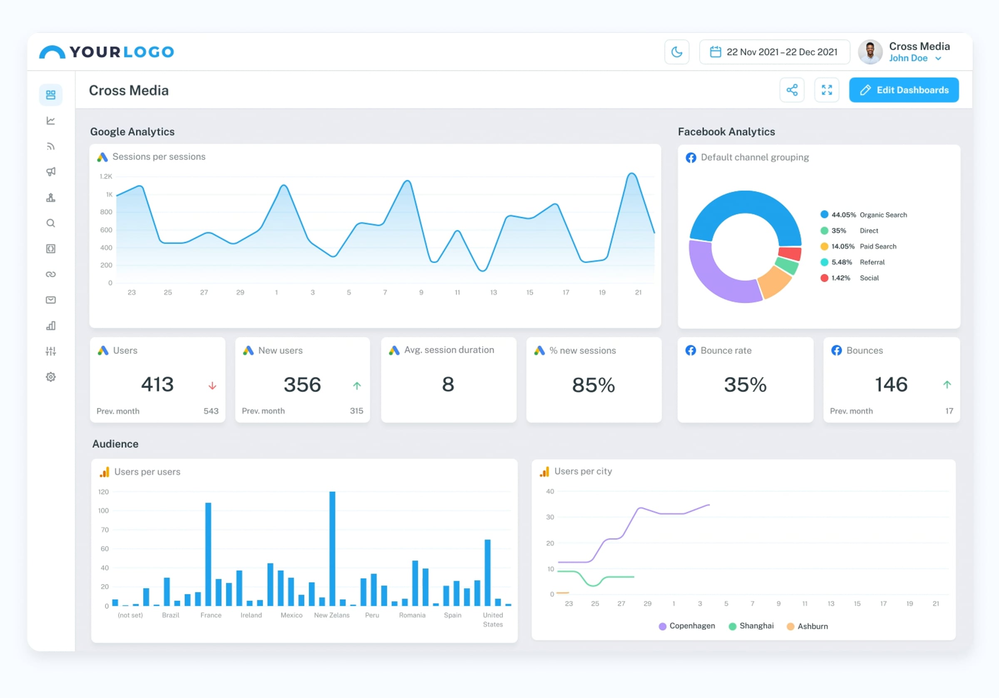Viewport: 999px width, 698px height.
Task: Open the 22 Nov 2021 date range picker
Action: click(775, 52)
